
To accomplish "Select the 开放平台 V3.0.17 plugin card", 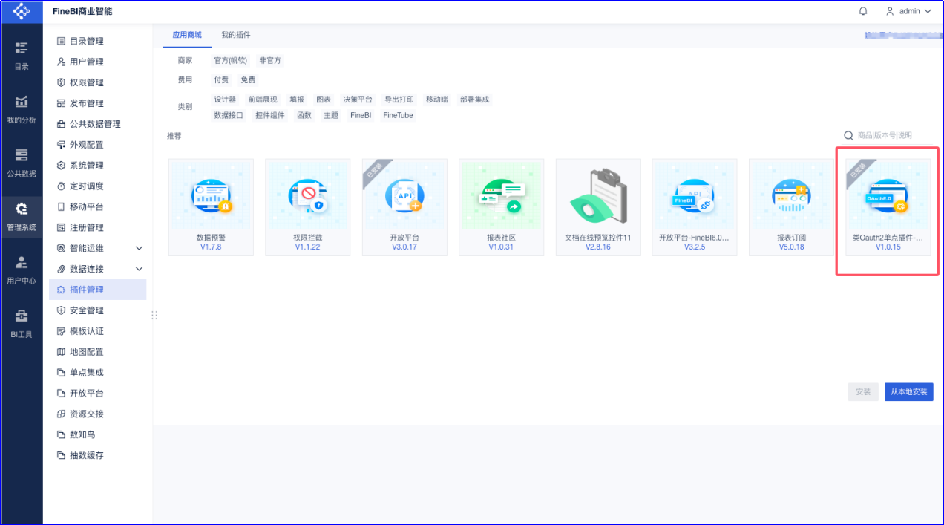I will click(404, 207).
